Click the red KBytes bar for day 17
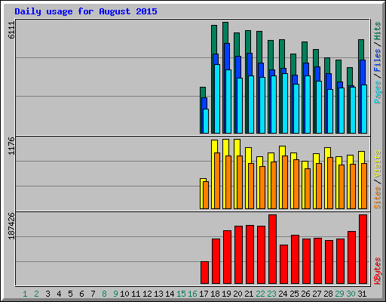This screenshot has width=386, height=302. pos(204,273)
